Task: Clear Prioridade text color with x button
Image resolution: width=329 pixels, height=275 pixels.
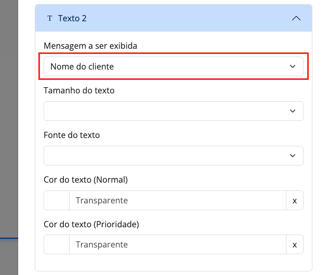Action: [x=295, y=244]
